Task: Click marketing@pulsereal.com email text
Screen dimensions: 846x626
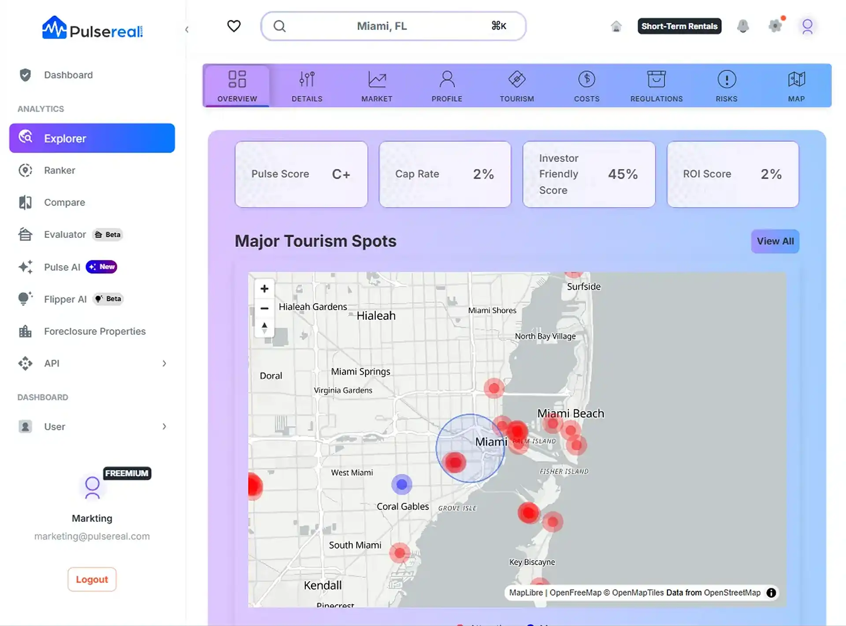Action: point(92,536)
